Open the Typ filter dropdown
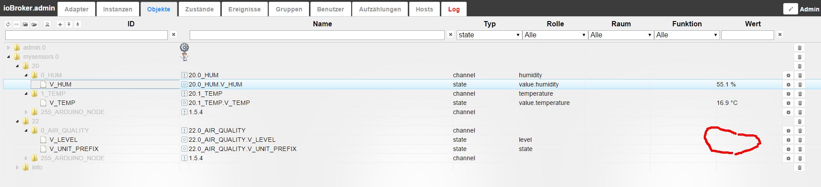The image size is (821, 187). click(x=489, y=35)
